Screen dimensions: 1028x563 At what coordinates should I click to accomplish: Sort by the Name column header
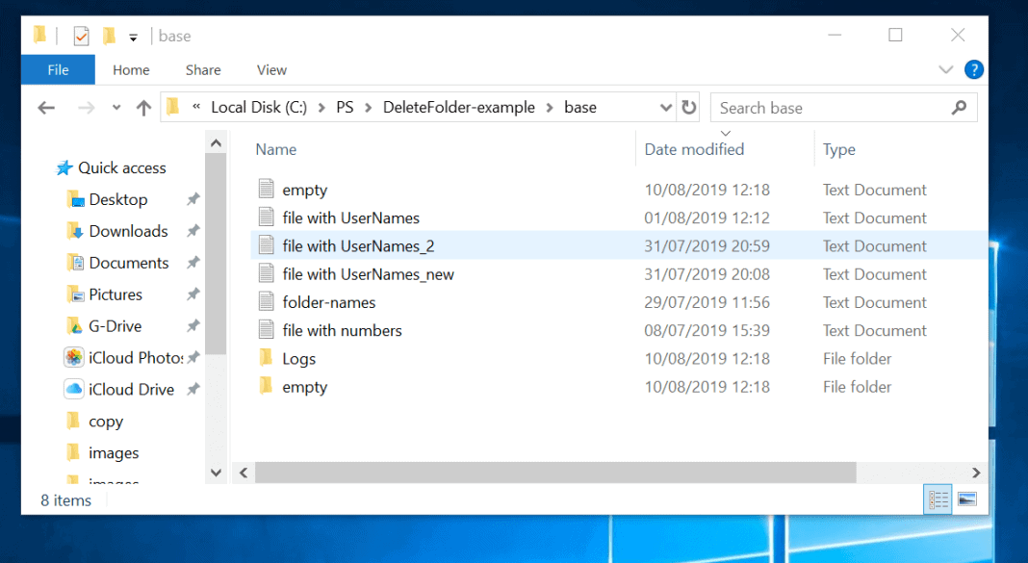(x=276, y=149)
